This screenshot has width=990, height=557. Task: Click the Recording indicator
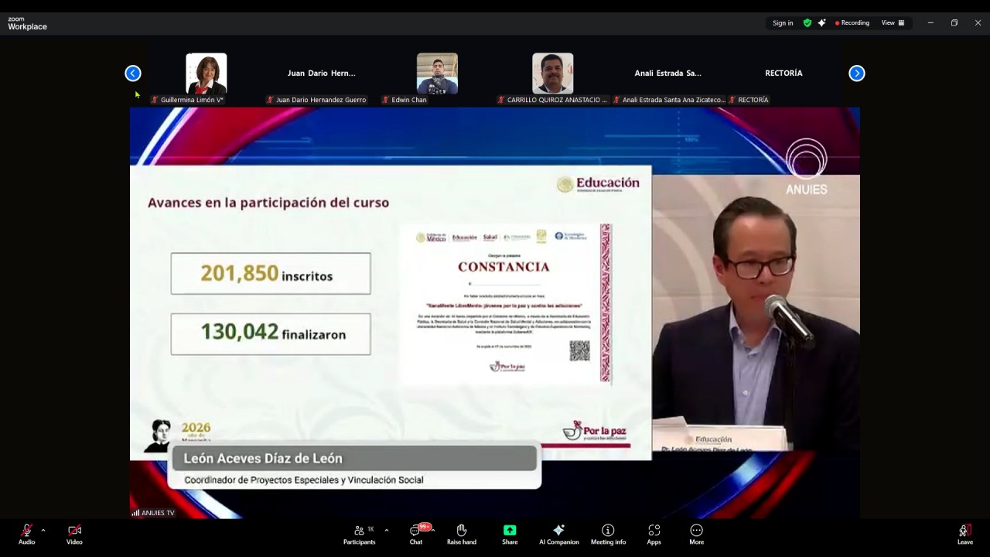coord(852,23)
